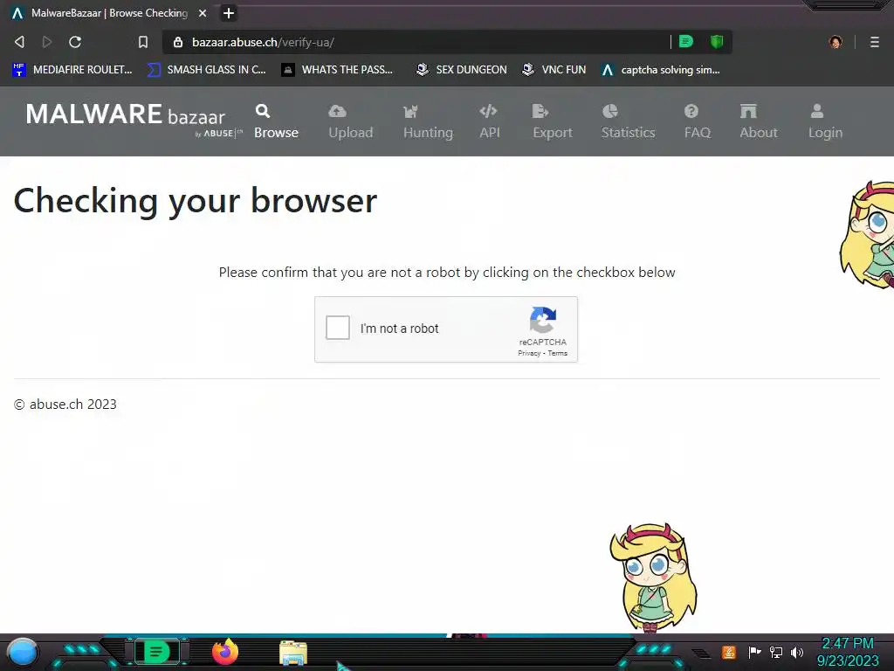Open WHATS THE PASS... bookmark
Image resolution: width=894 pixels, height=671 pixels.
coord(338,70)
